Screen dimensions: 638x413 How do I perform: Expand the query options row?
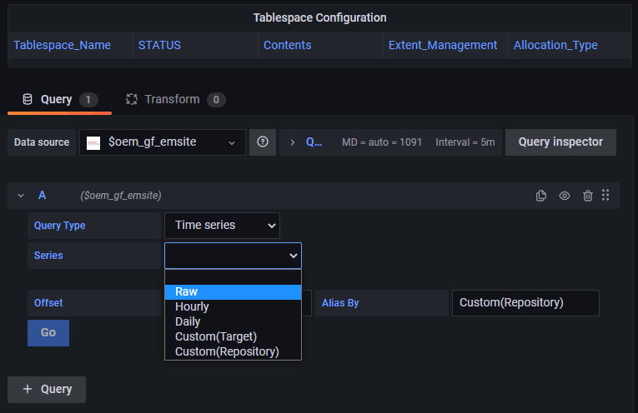coord(293,142)
